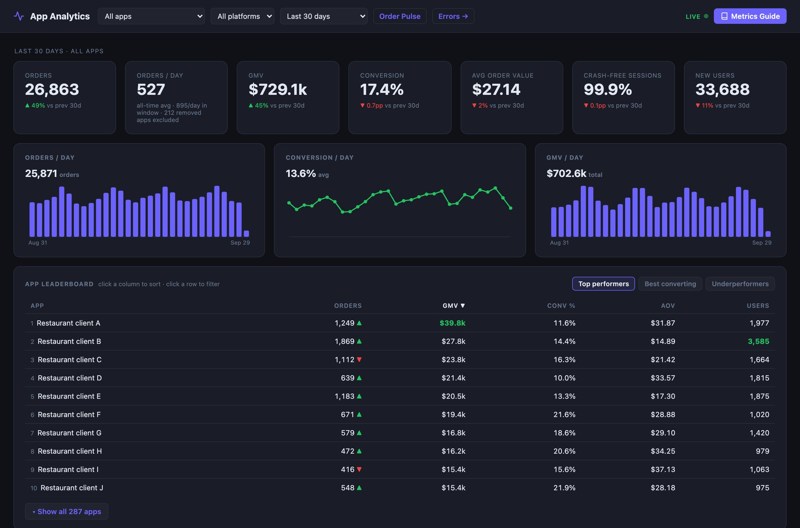The image size is (800, 528).
Task: Sort leaderboard by APP column
Action: 37,306
